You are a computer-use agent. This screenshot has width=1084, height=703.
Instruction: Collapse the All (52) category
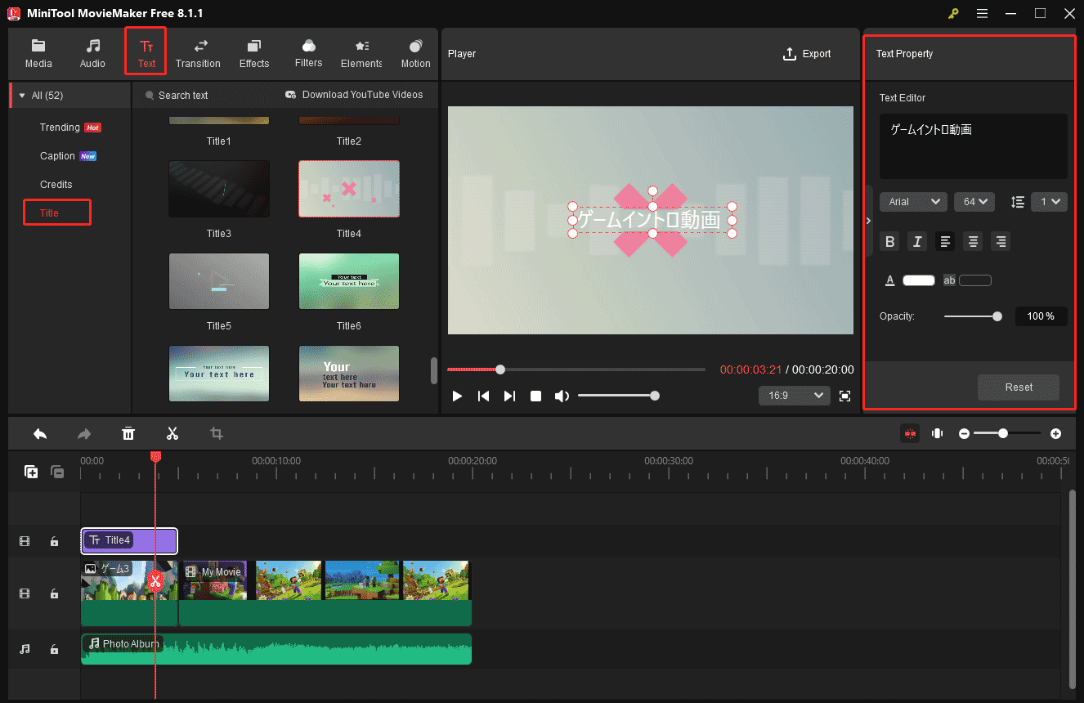click(x=22, y=96)
